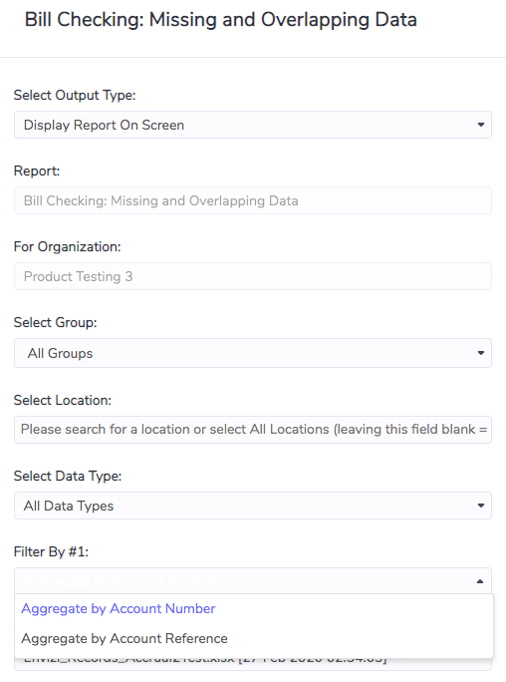
Task: Click the Select Group label
Action: (55, 322)
